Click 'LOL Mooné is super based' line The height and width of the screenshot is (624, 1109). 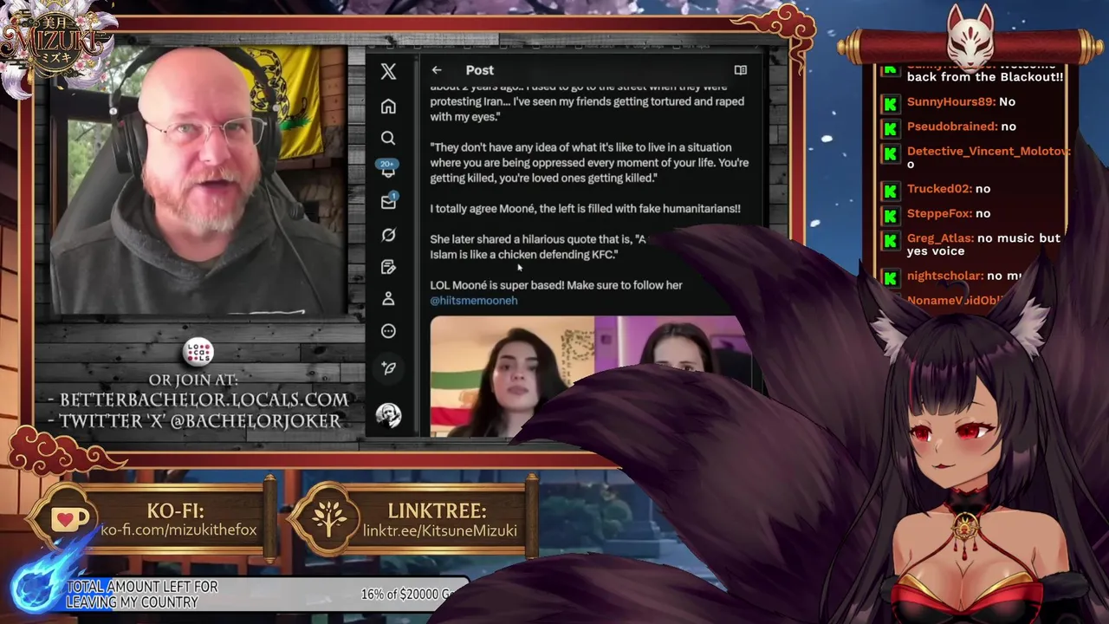[556, 285]
